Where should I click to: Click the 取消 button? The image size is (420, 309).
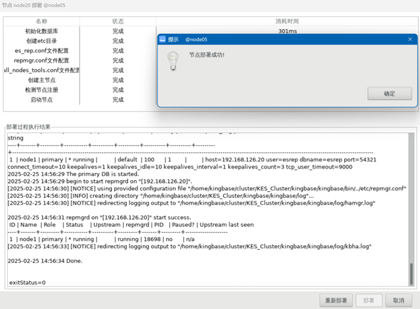point(398,300)
